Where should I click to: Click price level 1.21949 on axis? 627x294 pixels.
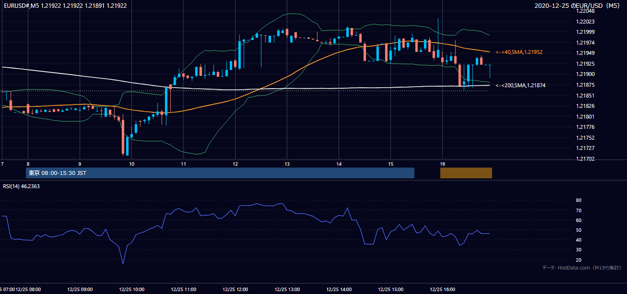tap(585, 53)
